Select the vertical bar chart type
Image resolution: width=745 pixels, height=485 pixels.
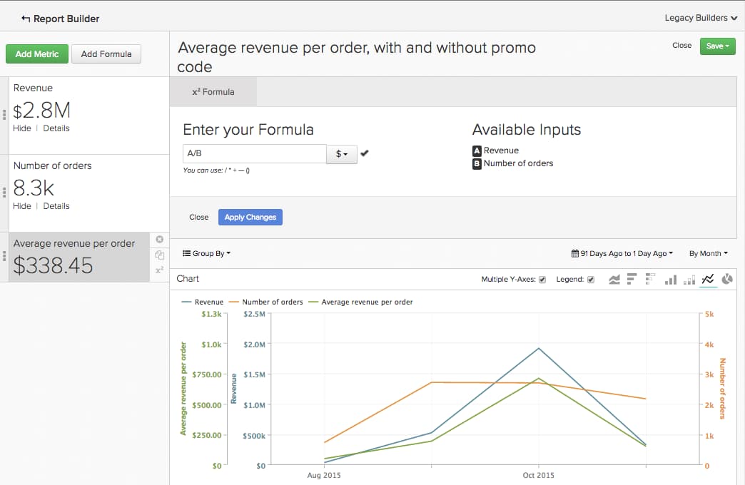670,279
